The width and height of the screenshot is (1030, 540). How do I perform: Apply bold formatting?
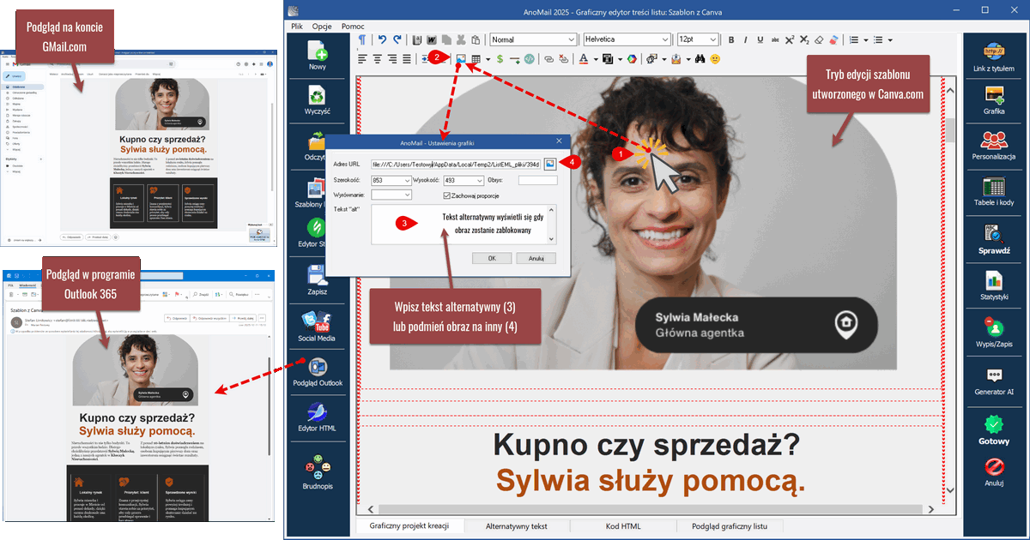(732, 39)
